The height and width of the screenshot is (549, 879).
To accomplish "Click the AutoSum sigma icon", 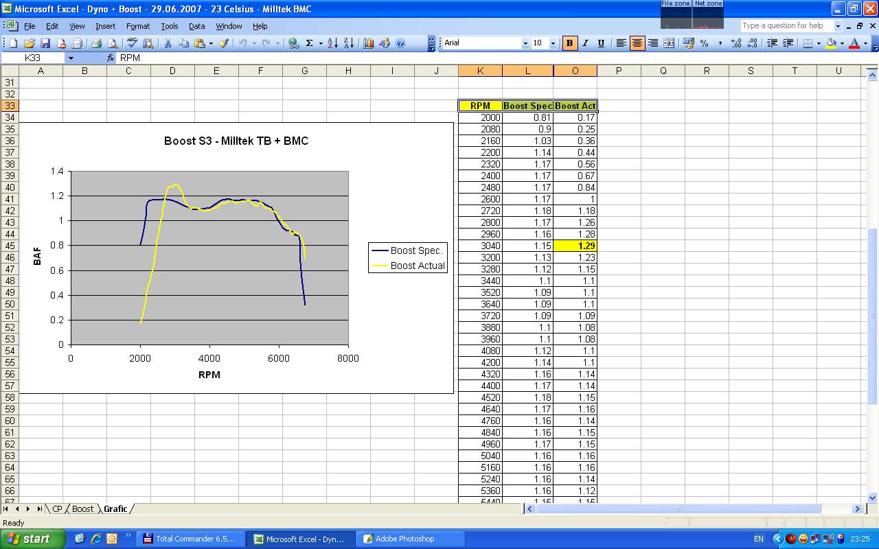I will click(x=310, y=43).
